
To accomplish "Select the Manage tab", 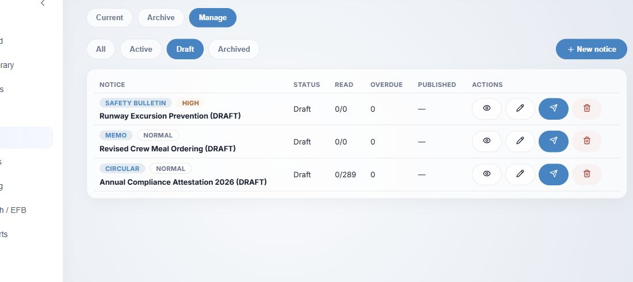I will pos(213,18).
